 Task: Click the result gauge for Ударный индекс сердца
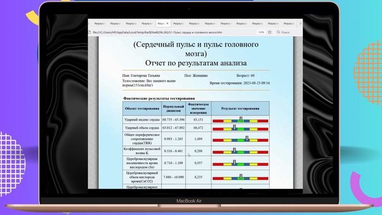click(240, 120)
